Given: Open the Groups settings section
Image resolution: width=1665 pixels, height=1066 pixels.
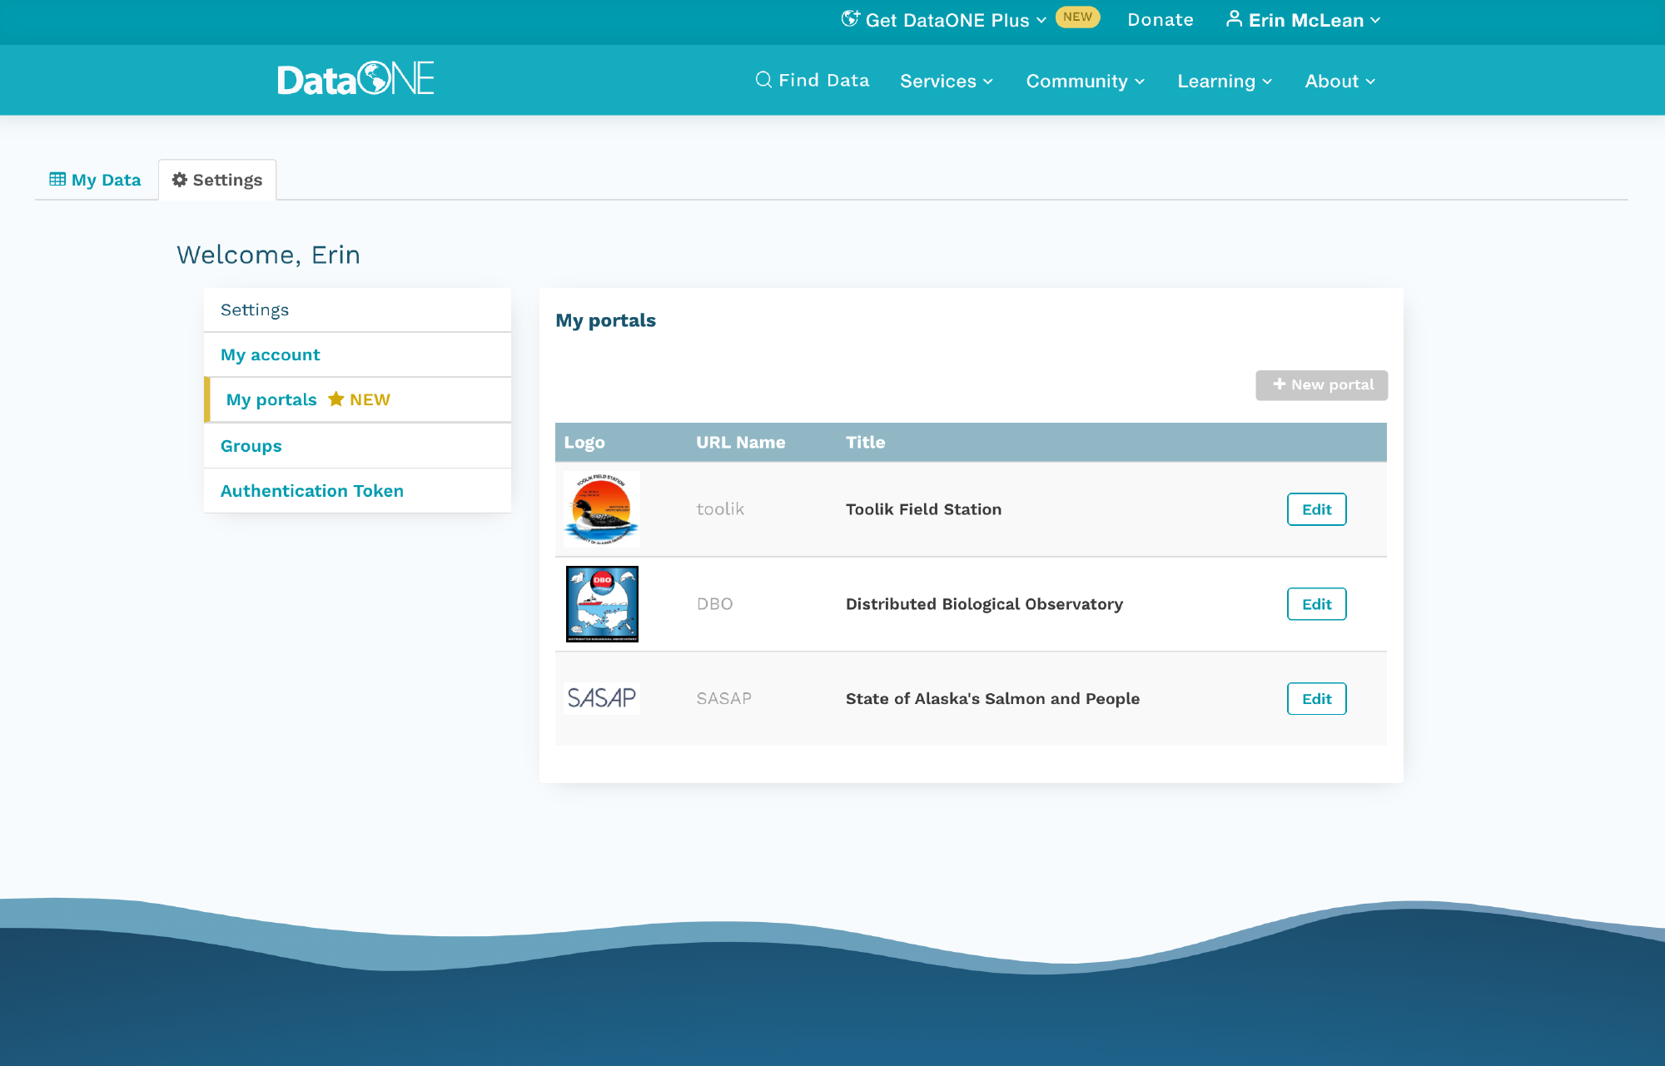Looking at the screenshot, I should 251,446.
